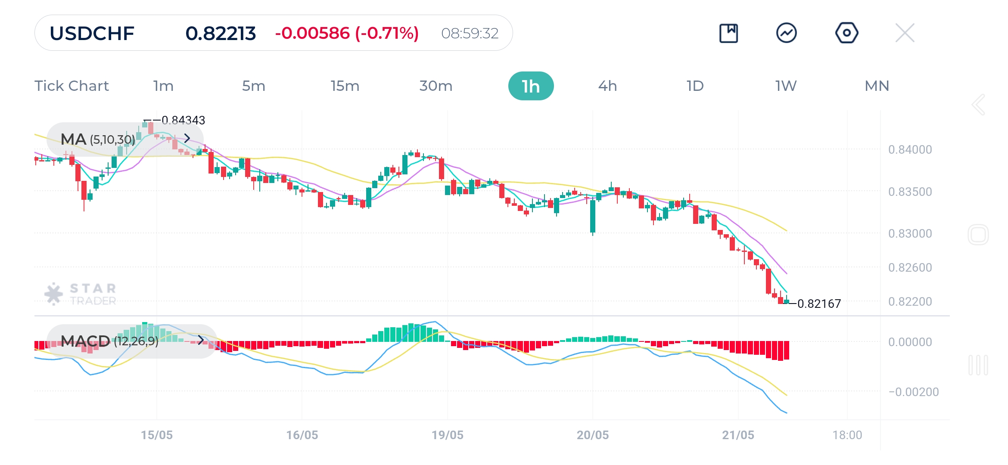Open the chart type line icon
1008x465 pixels.
pyautogui.click(x=786, y=33)
